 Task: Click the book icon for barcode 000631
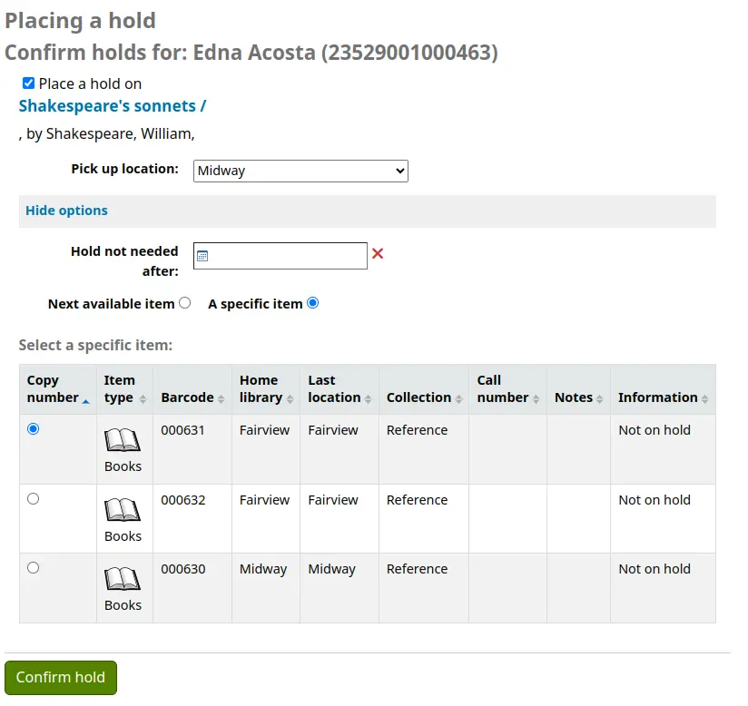[x=123, y=440]
